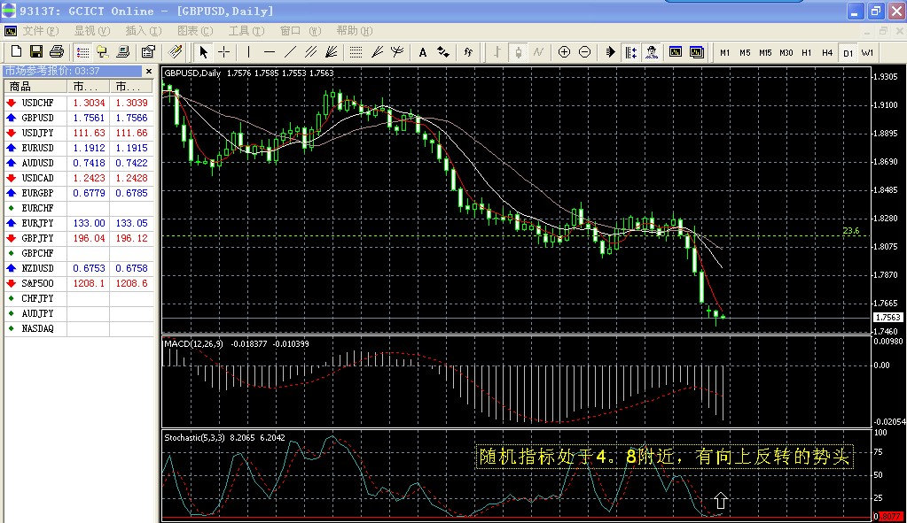Select the USDCHF row
Viewport: 907px width, 523px height.
click(x=79, y=103)
